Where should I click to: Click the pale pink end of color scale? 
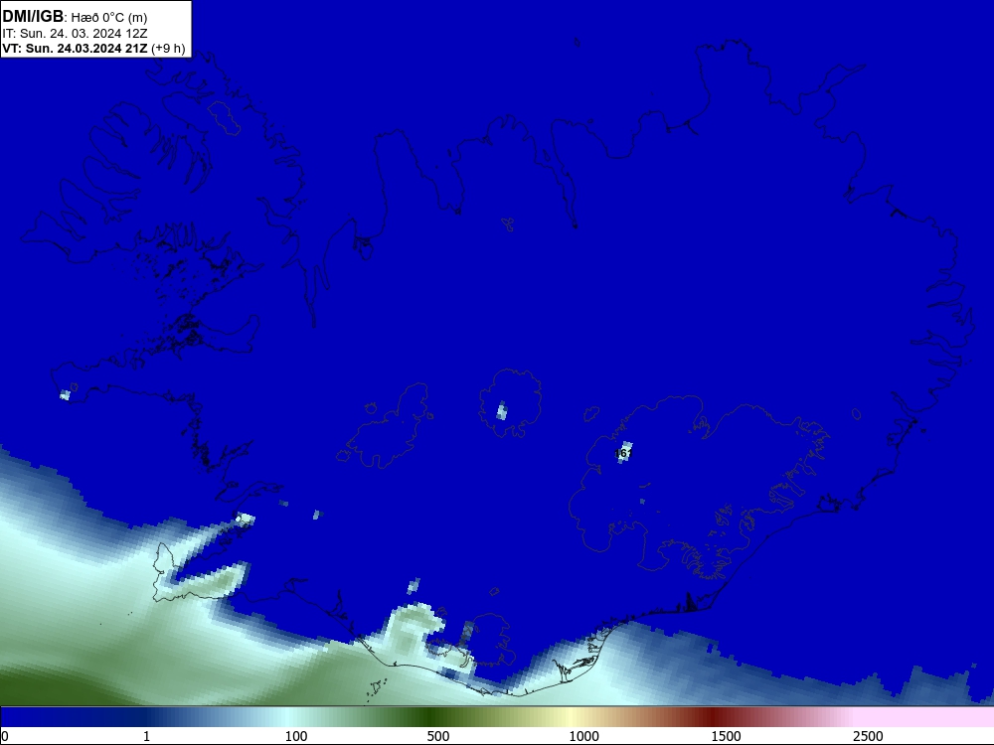[925, 717]
